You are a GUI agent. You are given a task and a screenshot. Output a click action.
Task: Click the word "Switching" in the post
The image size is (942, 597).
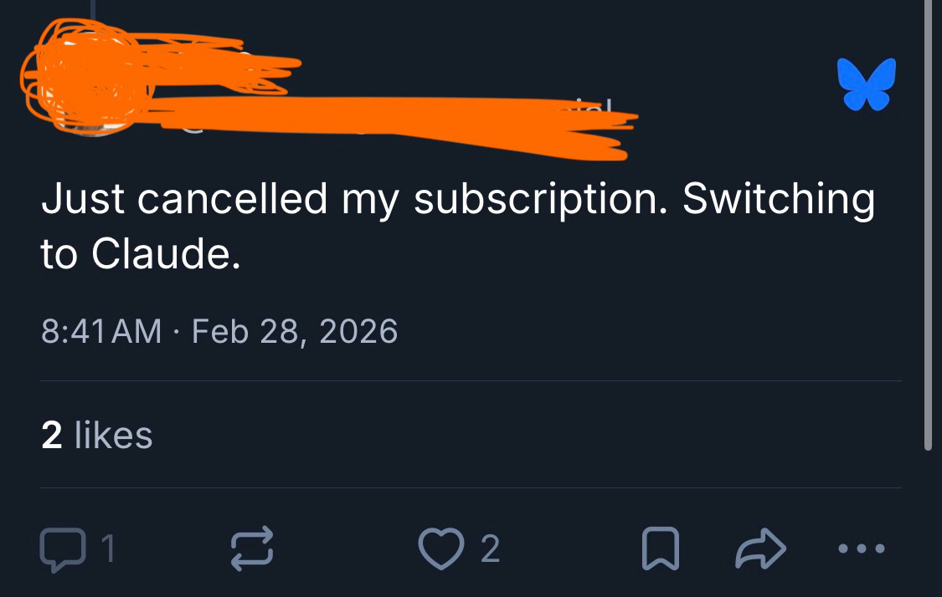click(x=778, y=201)
